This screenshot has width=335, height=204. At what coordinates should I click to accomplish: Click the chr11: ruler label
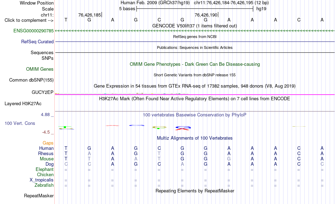click(47, 15)
